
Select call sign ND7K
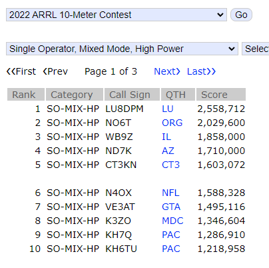click(x=119, y=151)
